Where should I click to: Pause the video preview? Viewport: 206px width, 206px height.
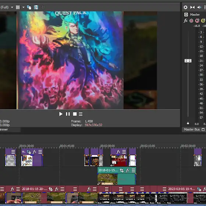pos(68,114)
